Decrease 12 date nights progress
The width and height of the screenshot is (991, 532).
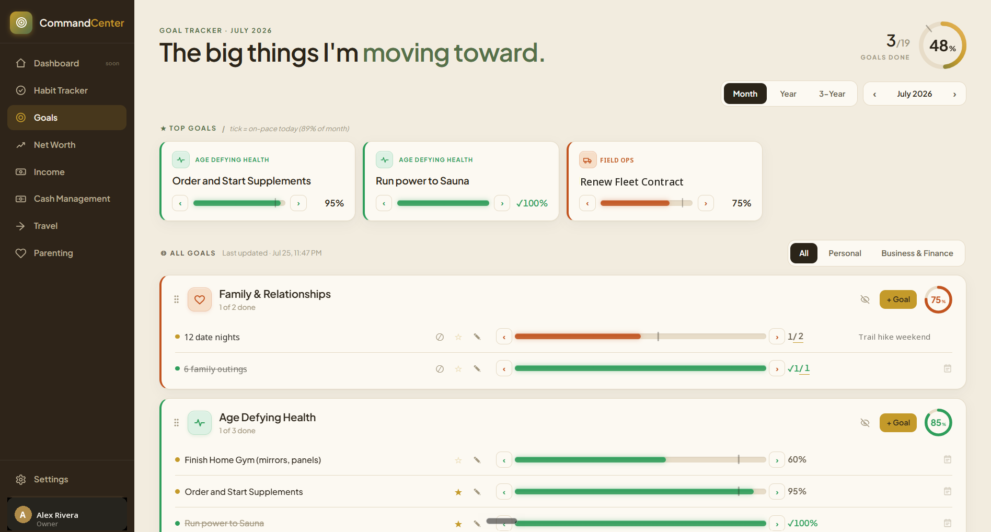coord(504,337)
